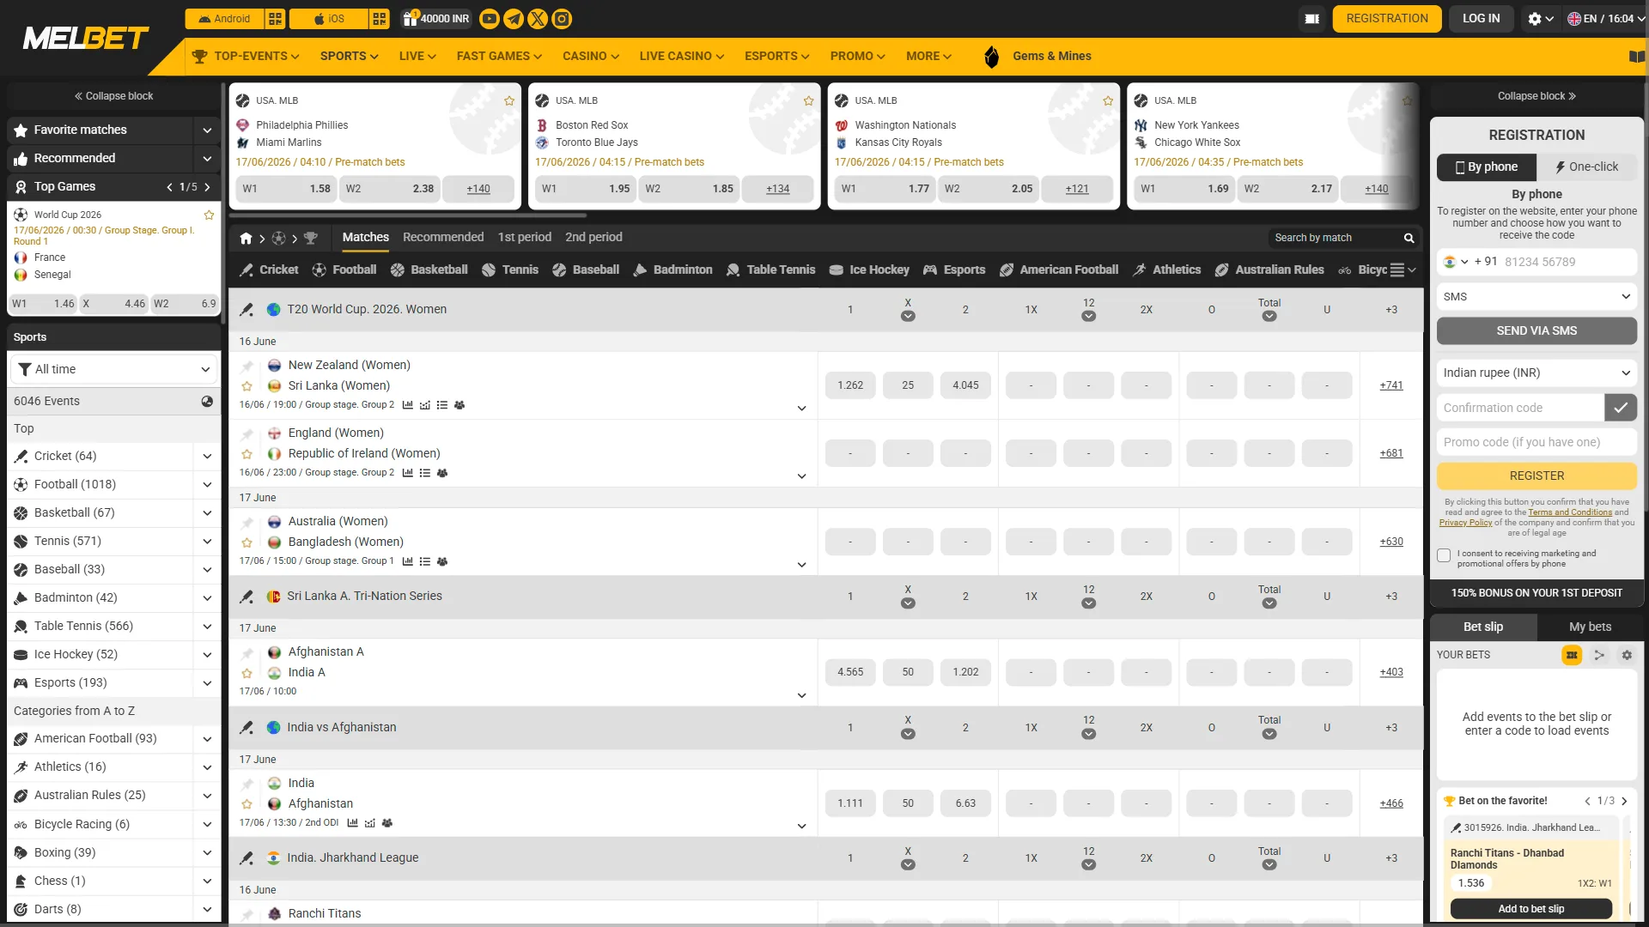The width and height of the screenshot is (1649, 927).
Task: Click the trophy icon in breadcrumb
Action: click(311, 239)
